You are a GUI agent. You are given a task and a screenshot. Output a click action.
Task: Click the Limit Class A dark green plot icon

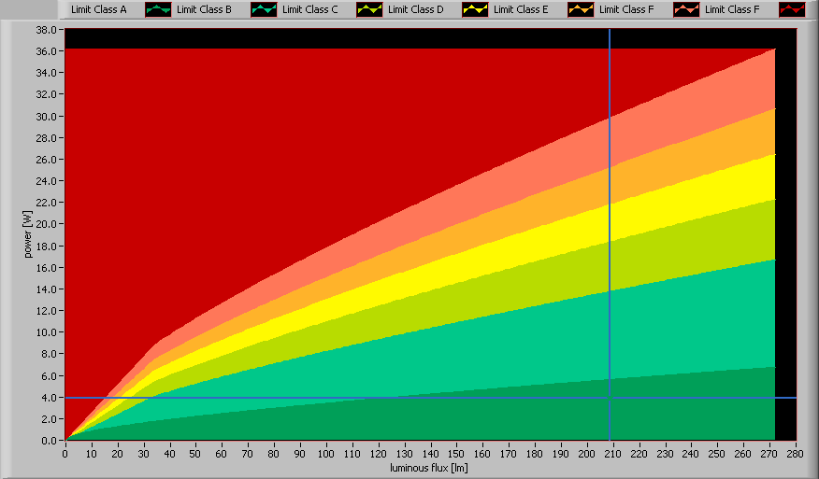pyautogui.click(x=157, y=9)
